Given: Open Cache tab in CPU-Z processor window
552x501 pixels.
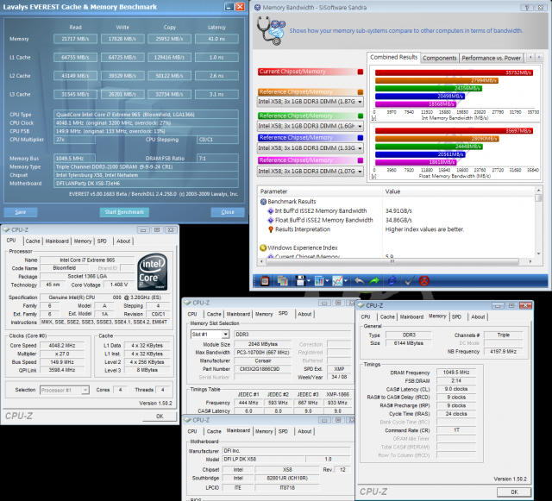Looking at the screenshot, I should (33, 241).
